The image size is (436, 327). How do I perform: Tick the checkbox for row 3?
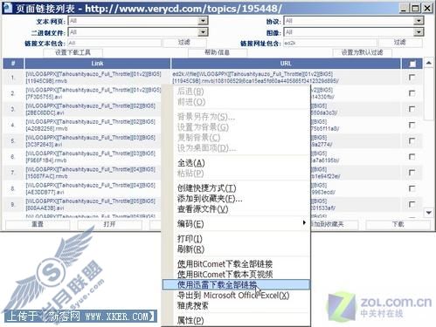412,109
